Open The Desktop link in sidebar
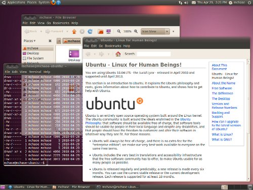The image size is (253, 190). pyautogui.click(x=221, y=99)
